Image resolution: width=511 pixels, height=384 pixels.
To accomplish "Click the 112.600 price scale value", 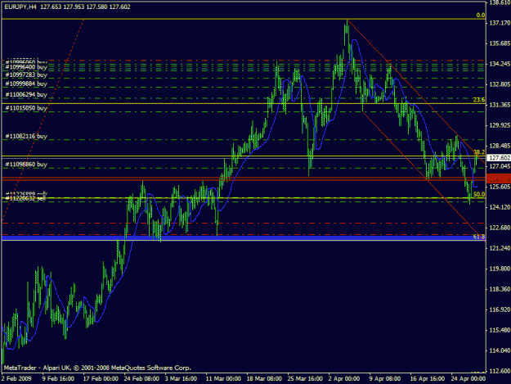I will (500, 371).
